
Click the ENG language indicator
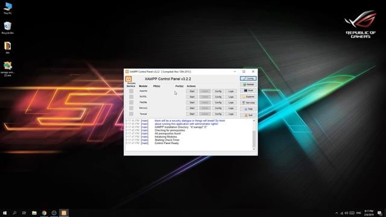[x=359, y=213]
